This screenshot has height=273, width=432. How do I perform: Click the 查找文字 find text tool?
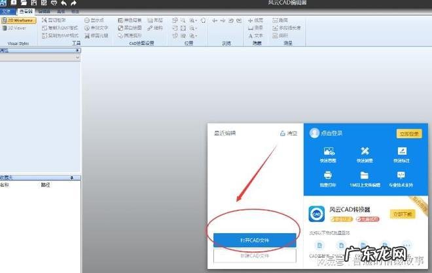(x=96, y=28)
